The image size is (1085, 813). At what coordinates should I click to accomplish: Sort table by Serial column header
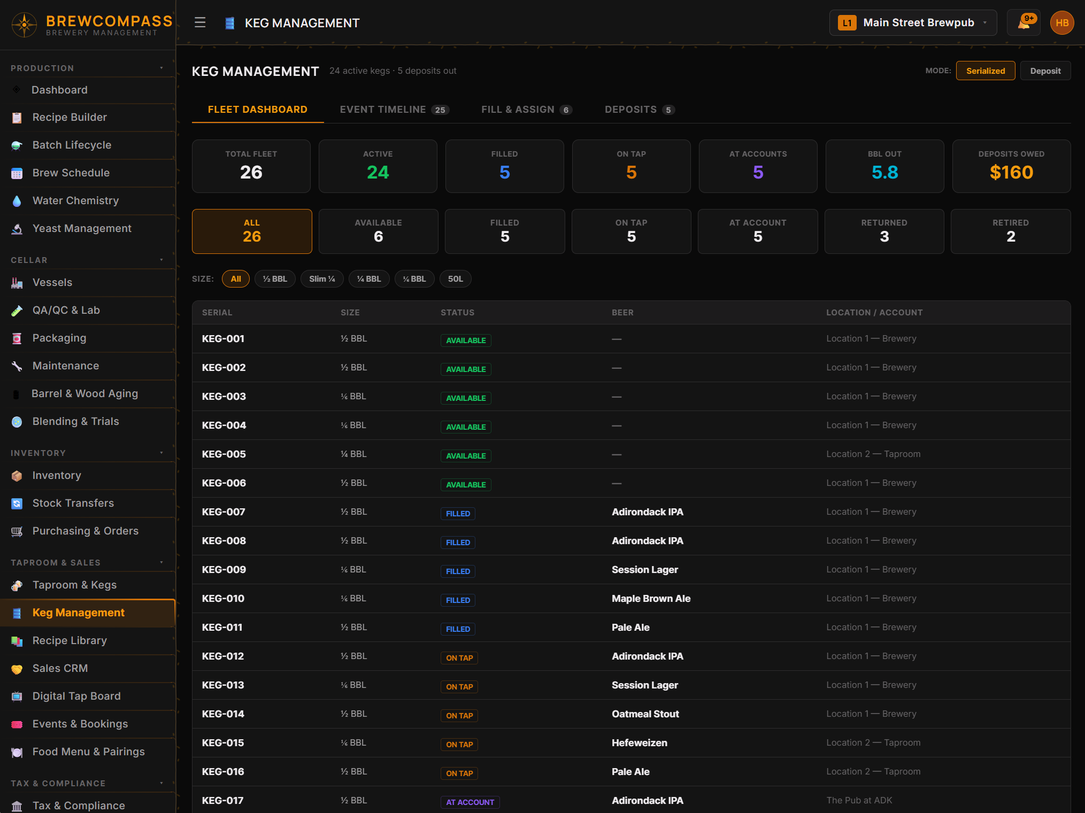point(217,313)
